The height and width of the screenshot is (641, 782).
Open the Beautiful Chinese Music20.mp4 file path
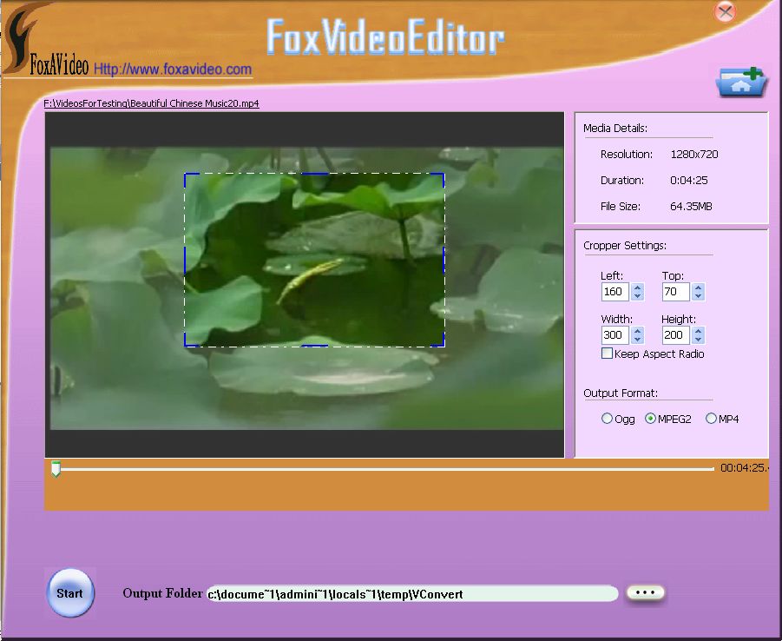[x=152, y=103]
